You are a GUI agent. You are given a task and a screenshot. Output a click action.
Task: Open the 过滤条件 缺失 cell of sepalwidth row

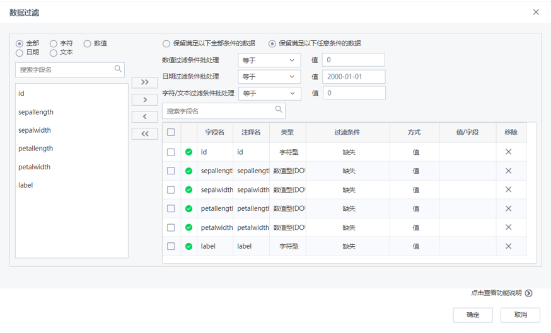[348, 190]
